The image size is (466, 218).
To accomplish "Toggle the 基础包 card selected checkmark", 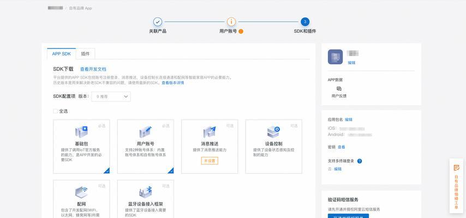I will [107, 171].
